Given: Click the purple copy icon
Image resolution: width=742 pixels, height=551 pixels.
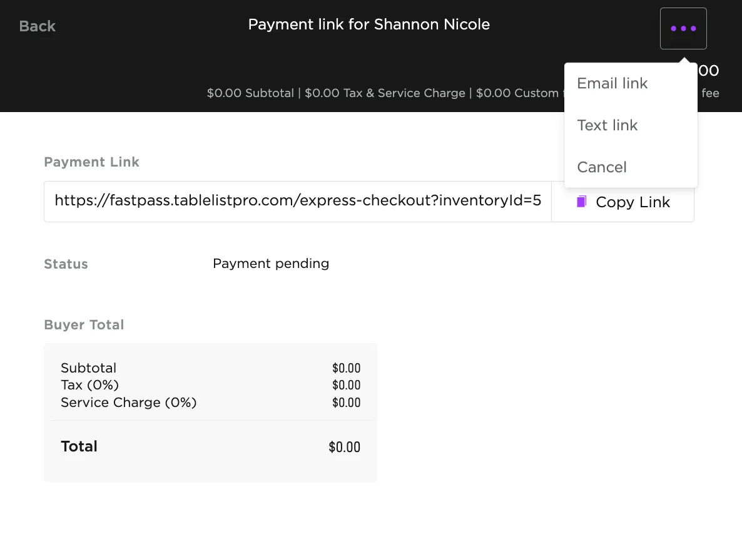Looking at the screenshot, I should (x=582, y=202).
